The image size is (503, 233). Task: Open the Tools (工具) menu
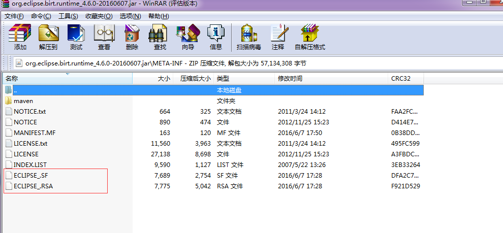pos(68,16)
